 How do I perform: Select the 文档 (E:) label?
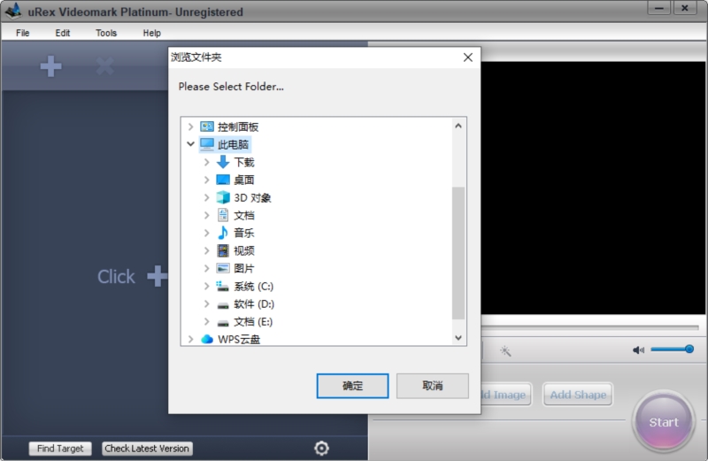(x=253, y=321)
